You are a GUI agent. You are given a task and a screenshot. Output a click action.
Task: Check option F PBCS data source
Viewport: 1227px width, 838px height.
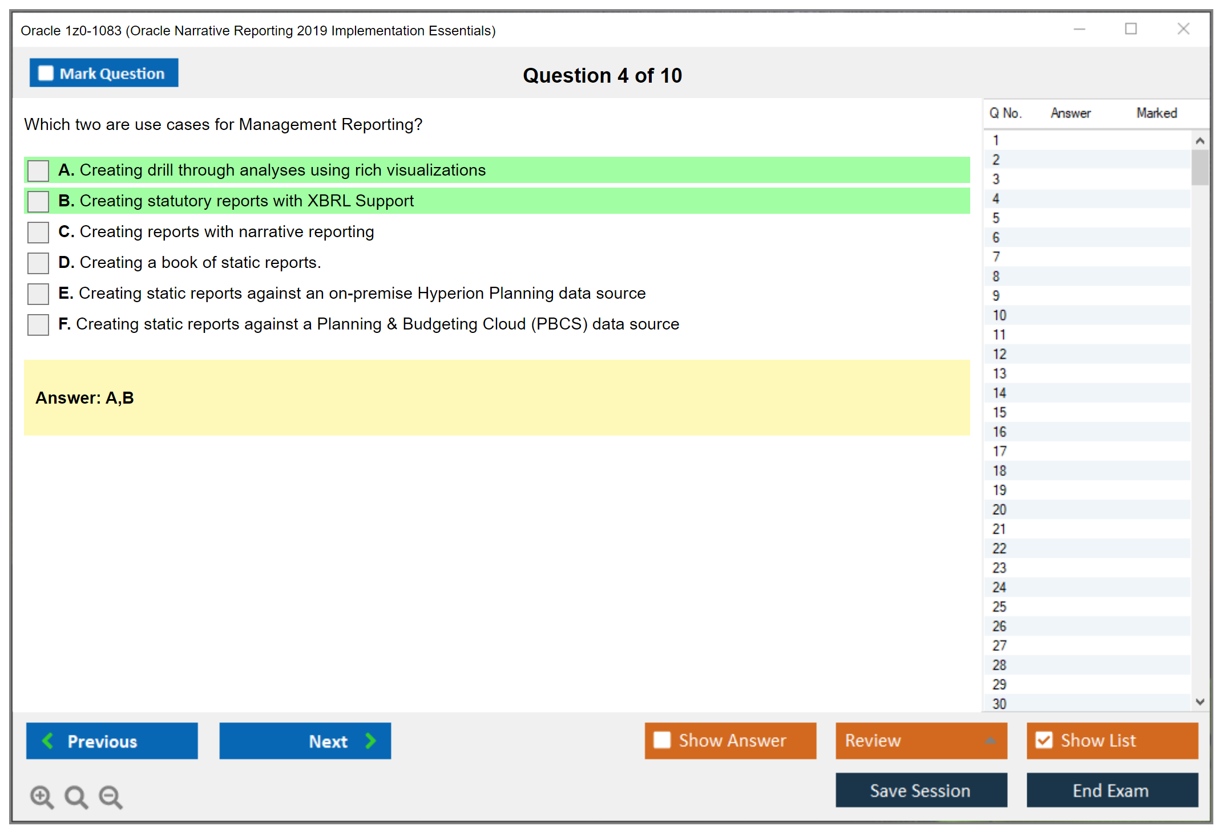pyautogui.click(x=38, y=324)
